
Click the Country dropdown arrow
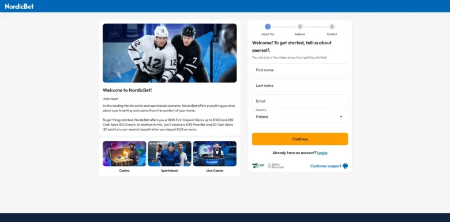[341, 117]
